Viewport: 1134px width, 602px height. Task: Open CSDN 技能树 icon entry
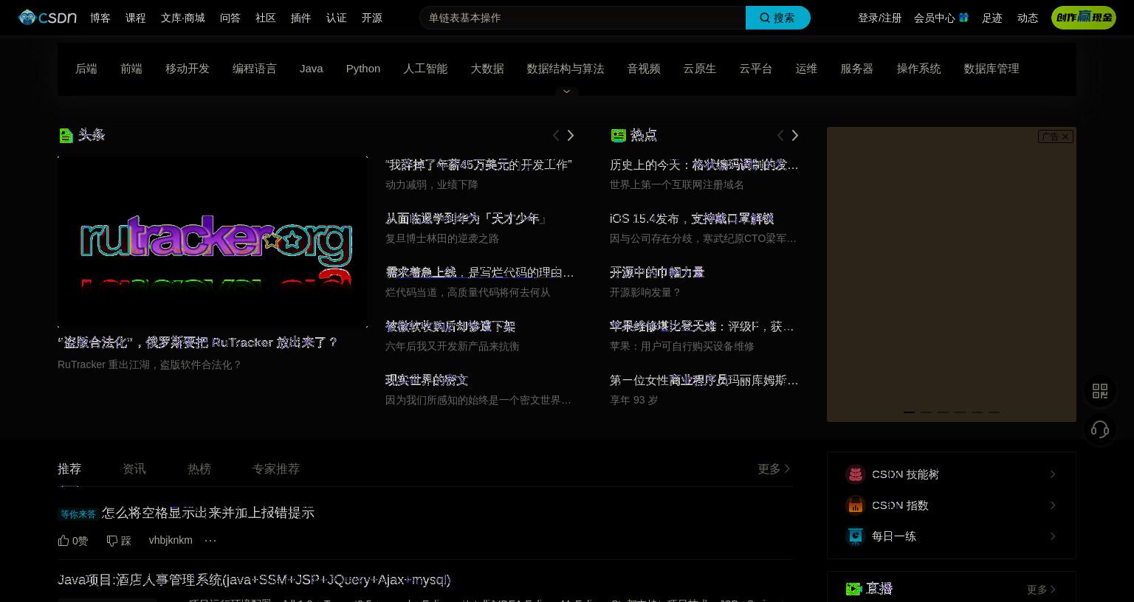click(855, 474)
